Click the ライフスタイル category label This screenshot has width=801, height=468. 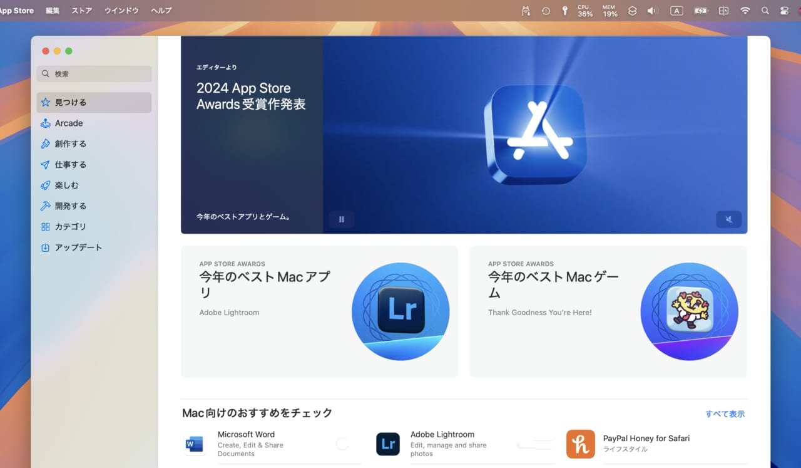(626, 450)
